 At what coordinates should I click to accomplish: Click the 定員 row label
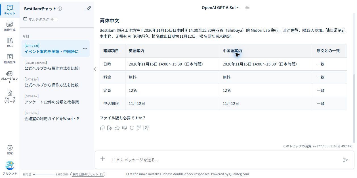coord(107,90)
